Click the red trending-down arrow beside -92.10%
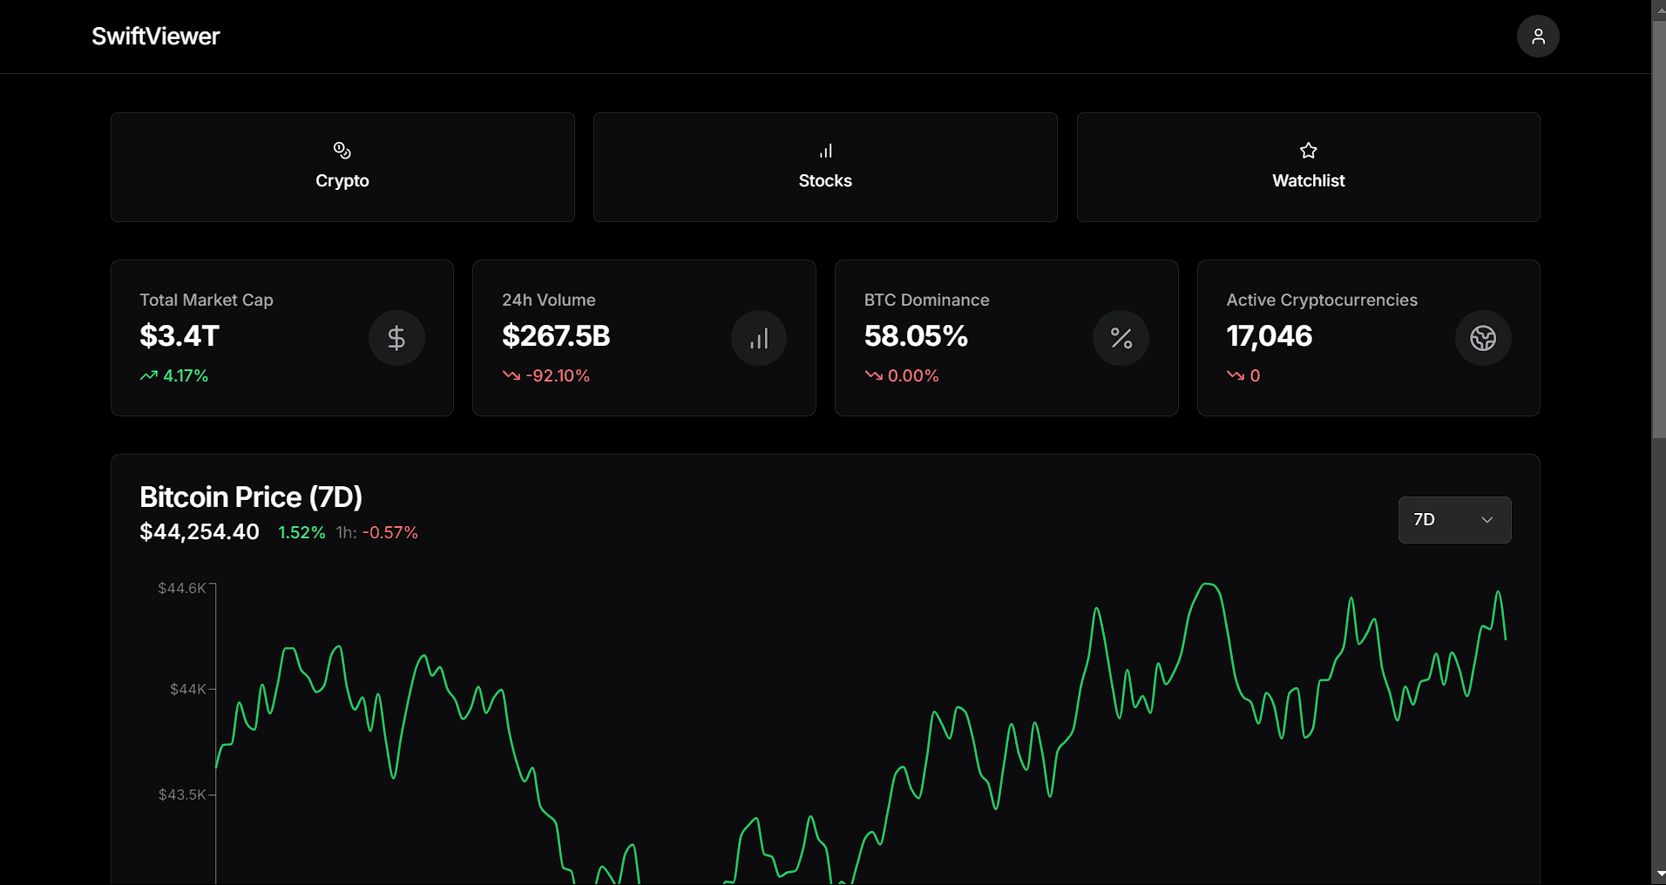 point(511,375)
